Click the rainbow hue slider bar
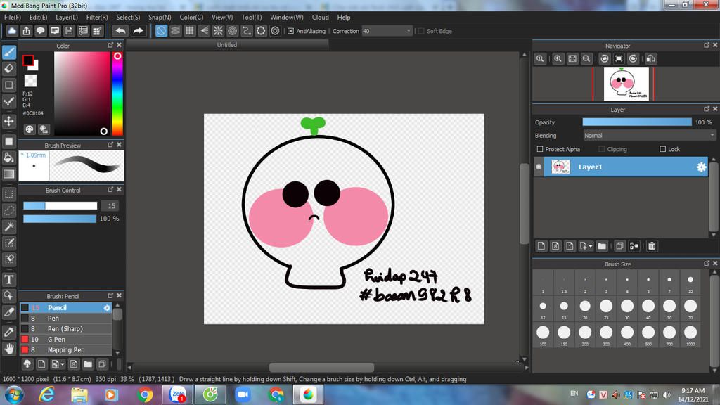 coord(117,95)
